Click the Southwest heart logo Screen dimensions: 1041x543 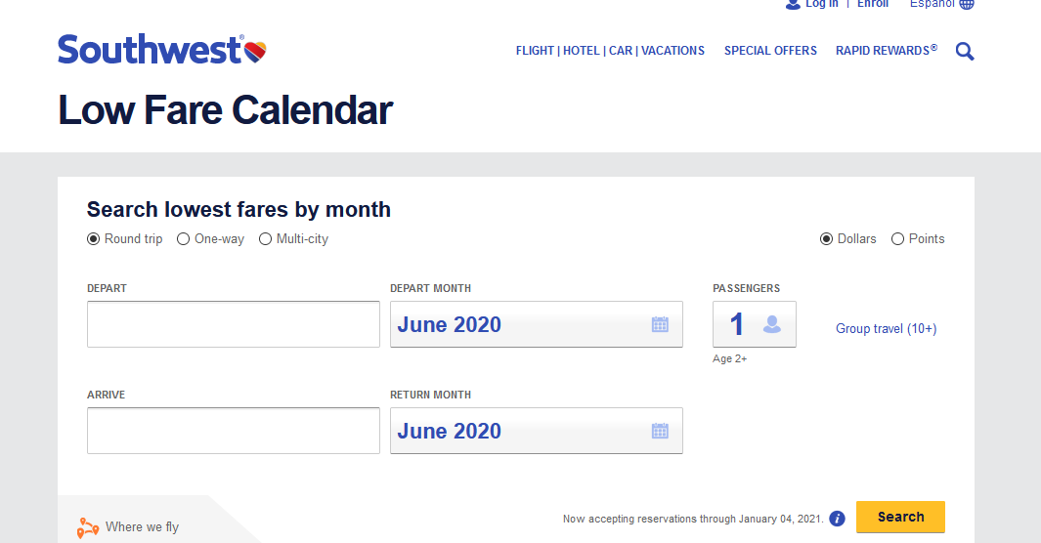[255, 52]
